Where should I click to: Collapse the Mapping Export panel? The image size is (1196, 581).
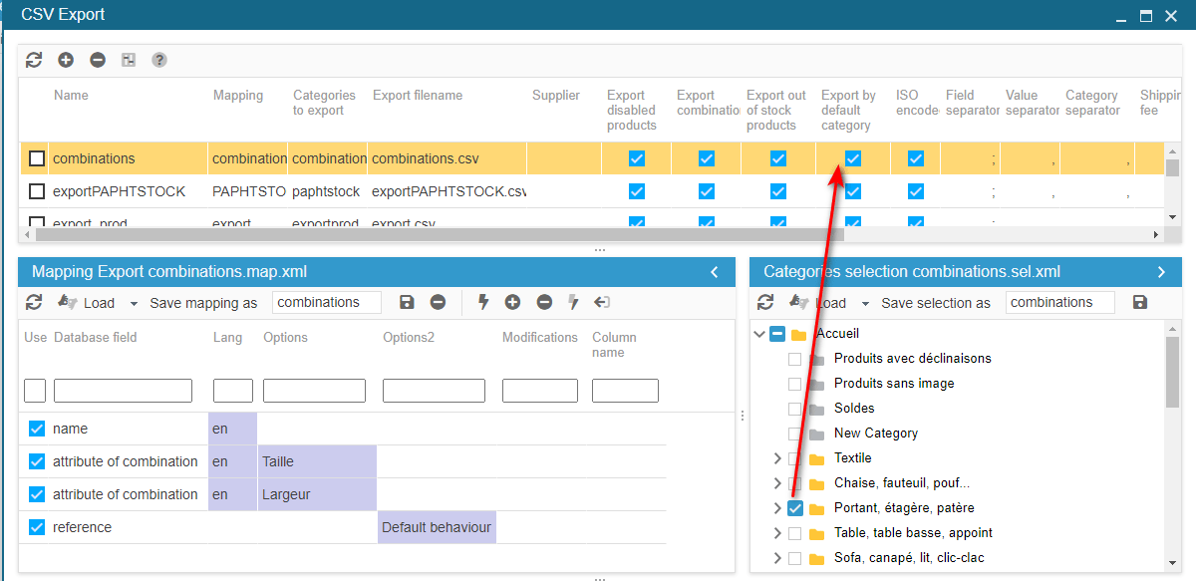[714, 272]
